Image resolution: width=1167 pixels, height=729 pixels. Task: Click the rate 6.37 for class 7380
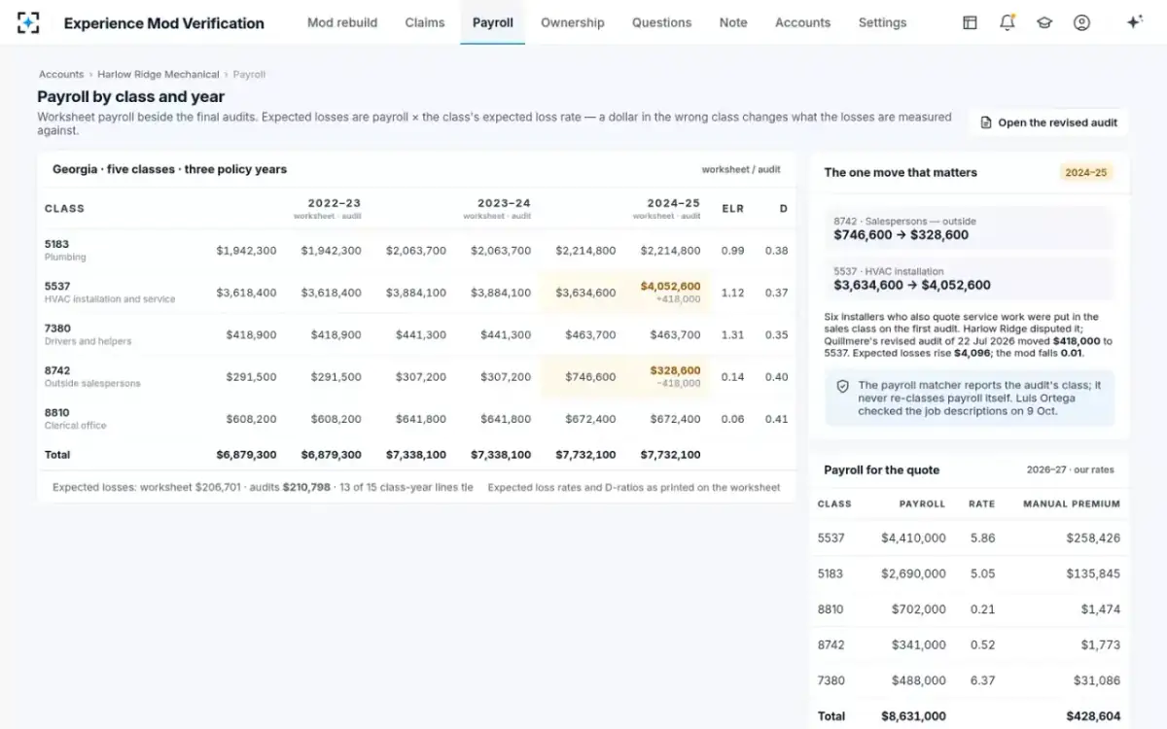(x=982, y=680)
